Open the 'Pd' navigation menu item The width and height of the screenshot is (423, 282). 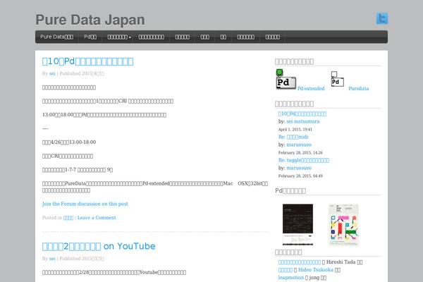pos(90,37)
